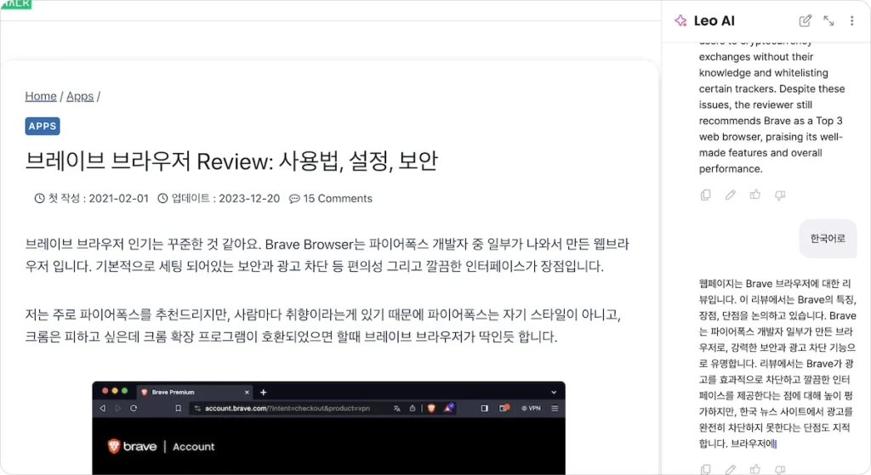The height and width of the screenshot is (475, 871).
Task: Click the clock icon beside 업데이트
Action: click(x=162, y=198)
